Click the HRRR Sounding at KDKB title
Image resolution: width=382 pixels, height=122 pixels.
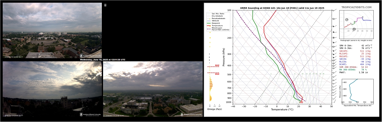282,8
